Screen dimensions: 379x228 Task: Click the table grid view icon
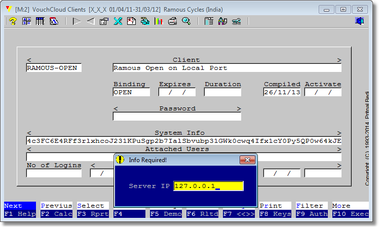(x=40, y=21)
